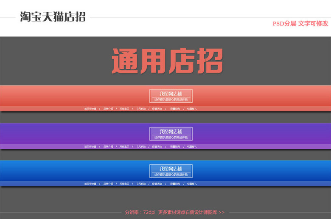Viewport: 331px width, 219px height.
Task: Click the 淘宝天猫店招 heading
Action: pos(53,17)
